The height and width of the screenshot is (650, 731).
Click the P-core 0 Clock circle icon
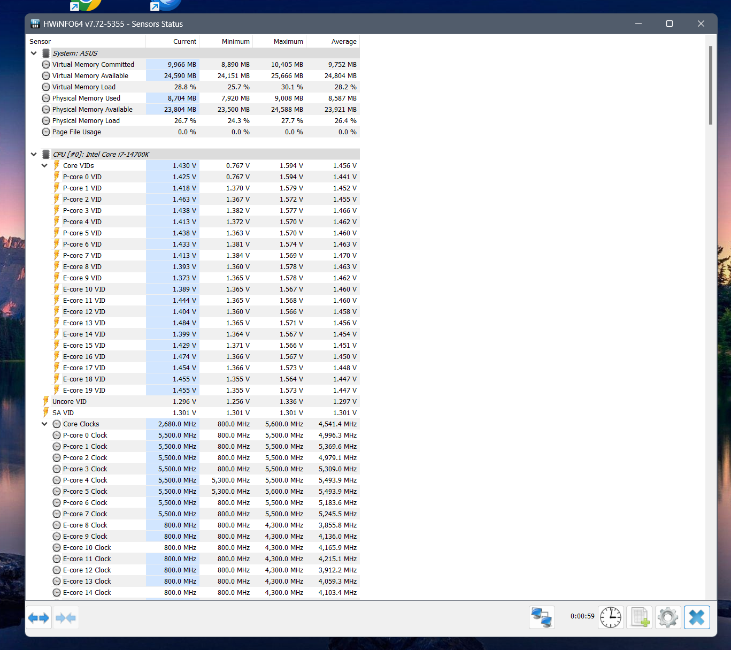[57, 435]
